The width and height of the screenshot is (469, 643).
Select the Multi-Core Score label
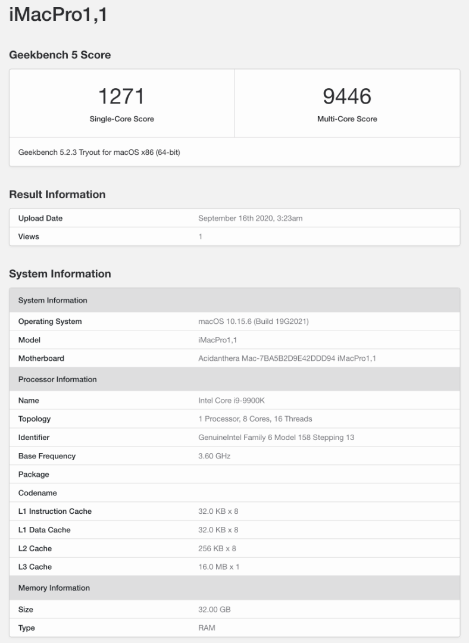tap(347, 119)
